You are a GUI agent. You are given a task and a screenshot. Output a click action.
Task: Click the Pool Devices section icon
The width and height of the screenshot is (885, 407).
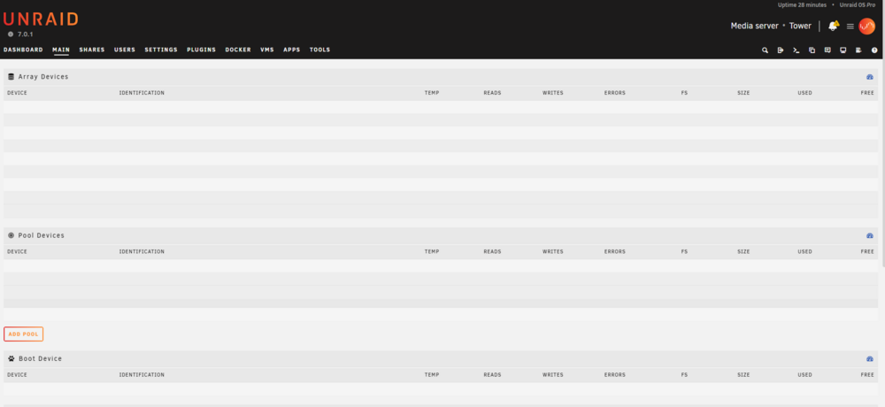pos(11,235)
